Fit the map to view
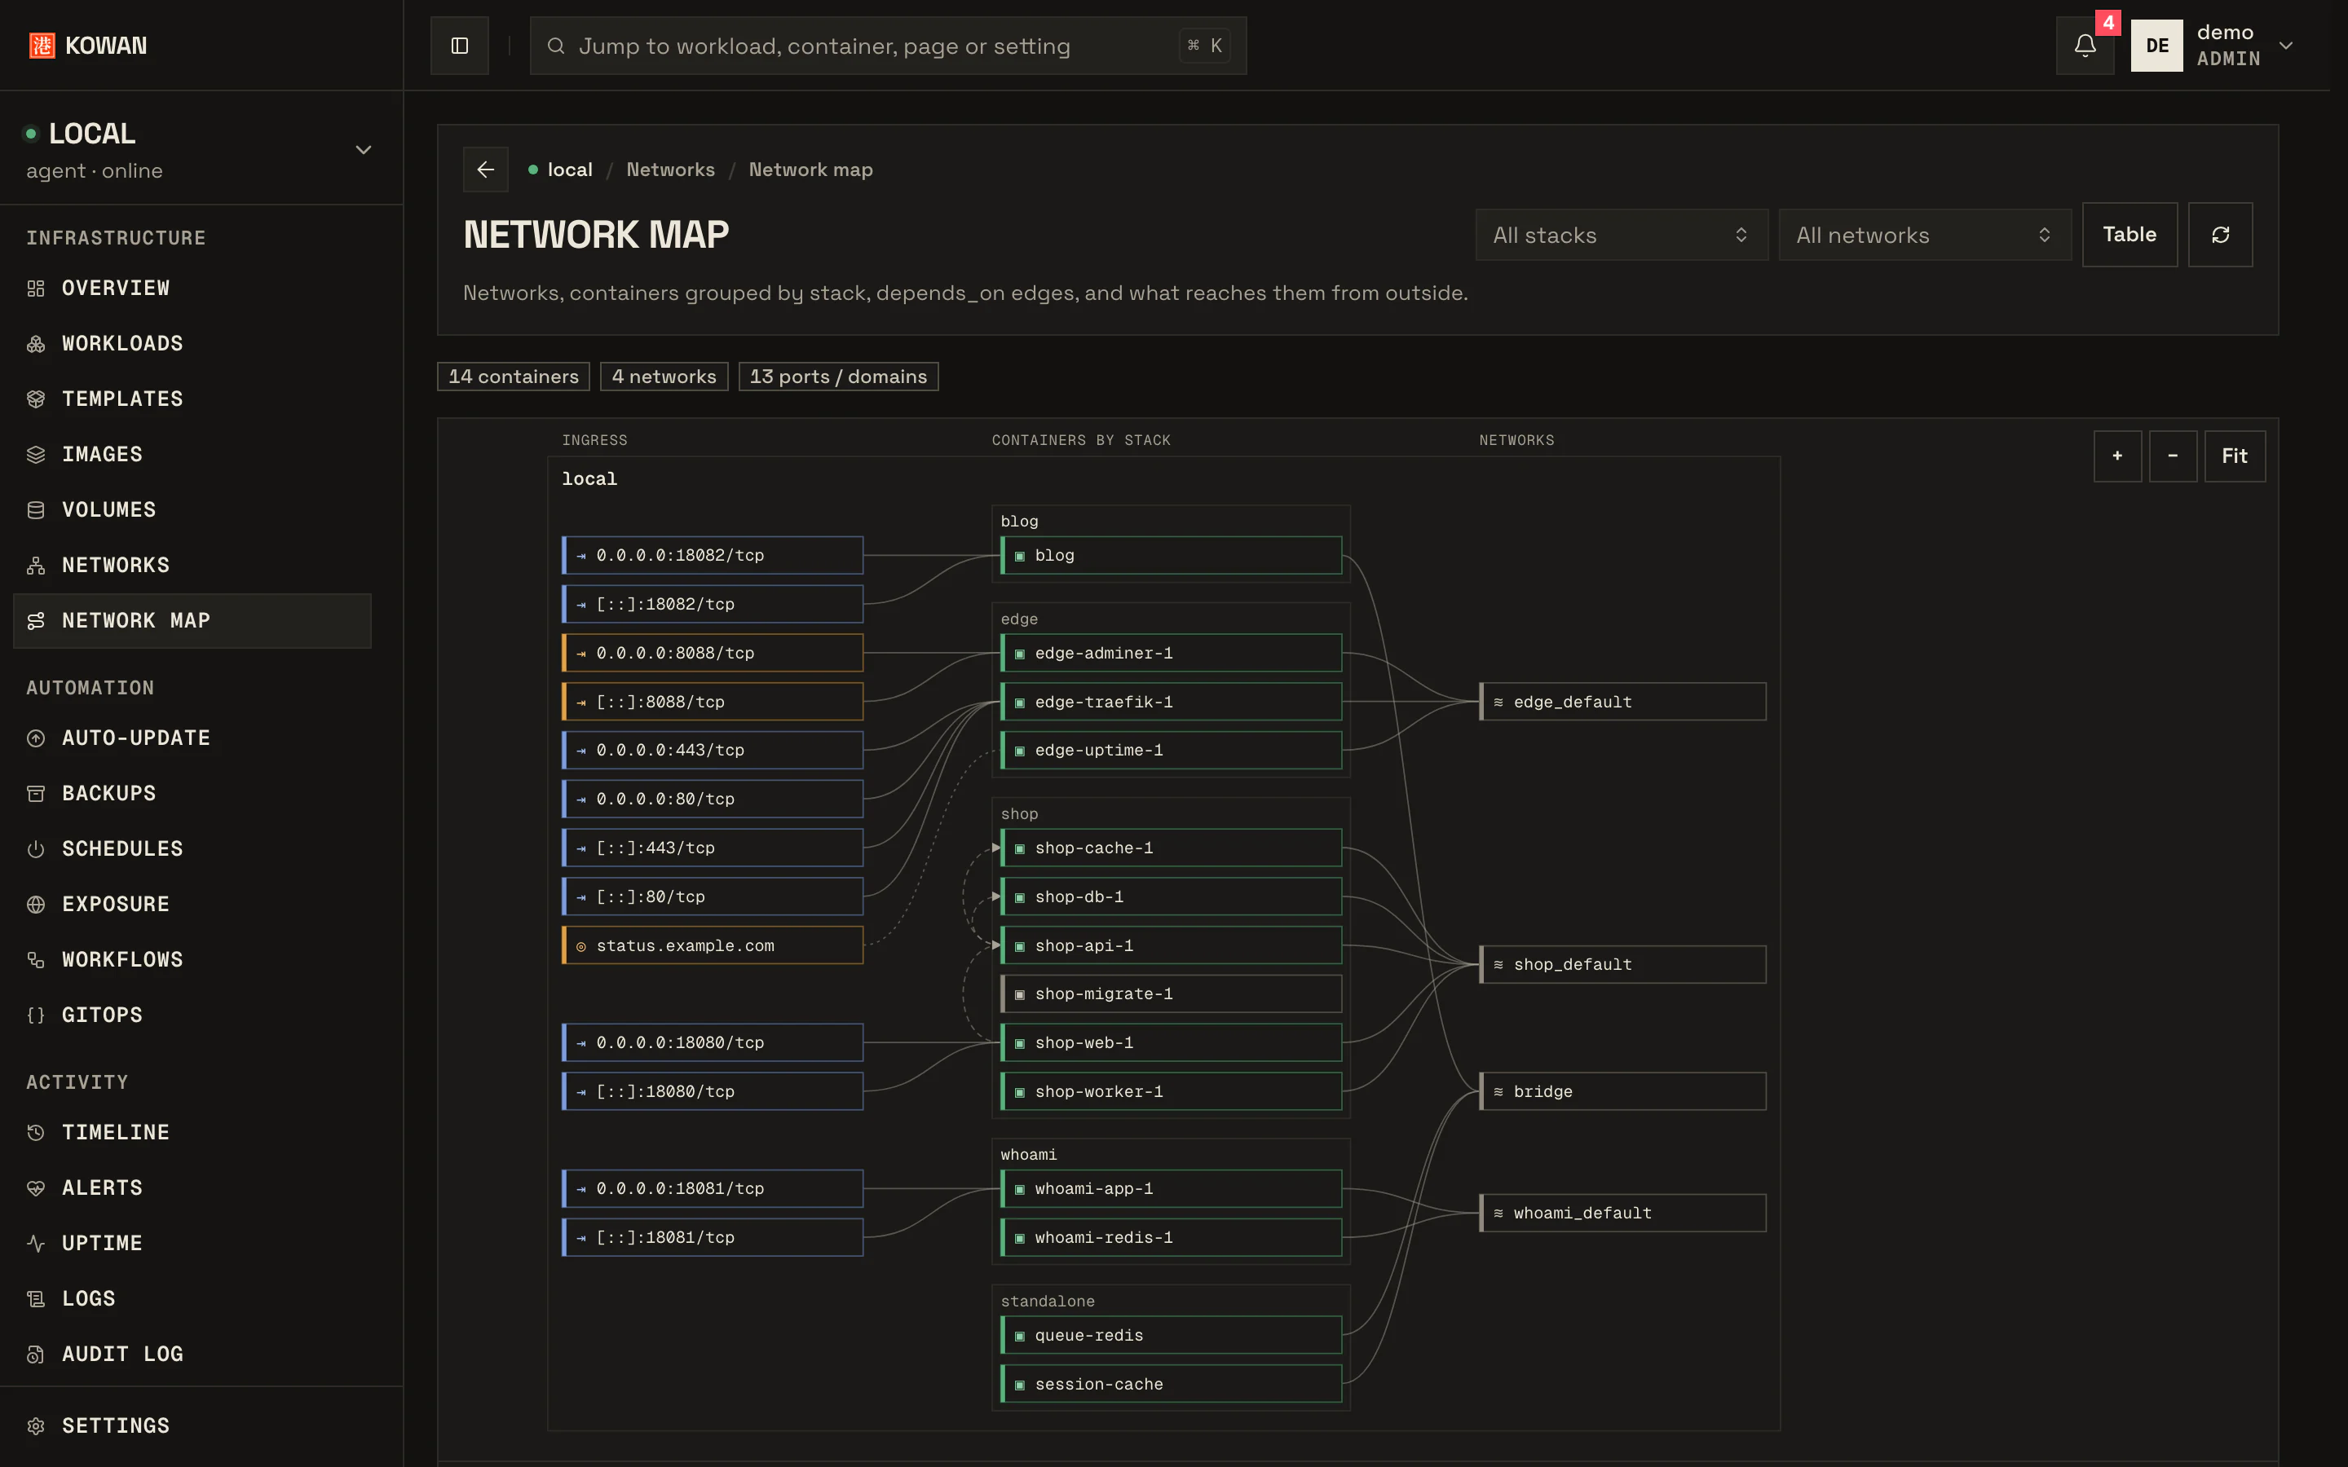Screen dimensions: 2348x1467 (2235, 456)
